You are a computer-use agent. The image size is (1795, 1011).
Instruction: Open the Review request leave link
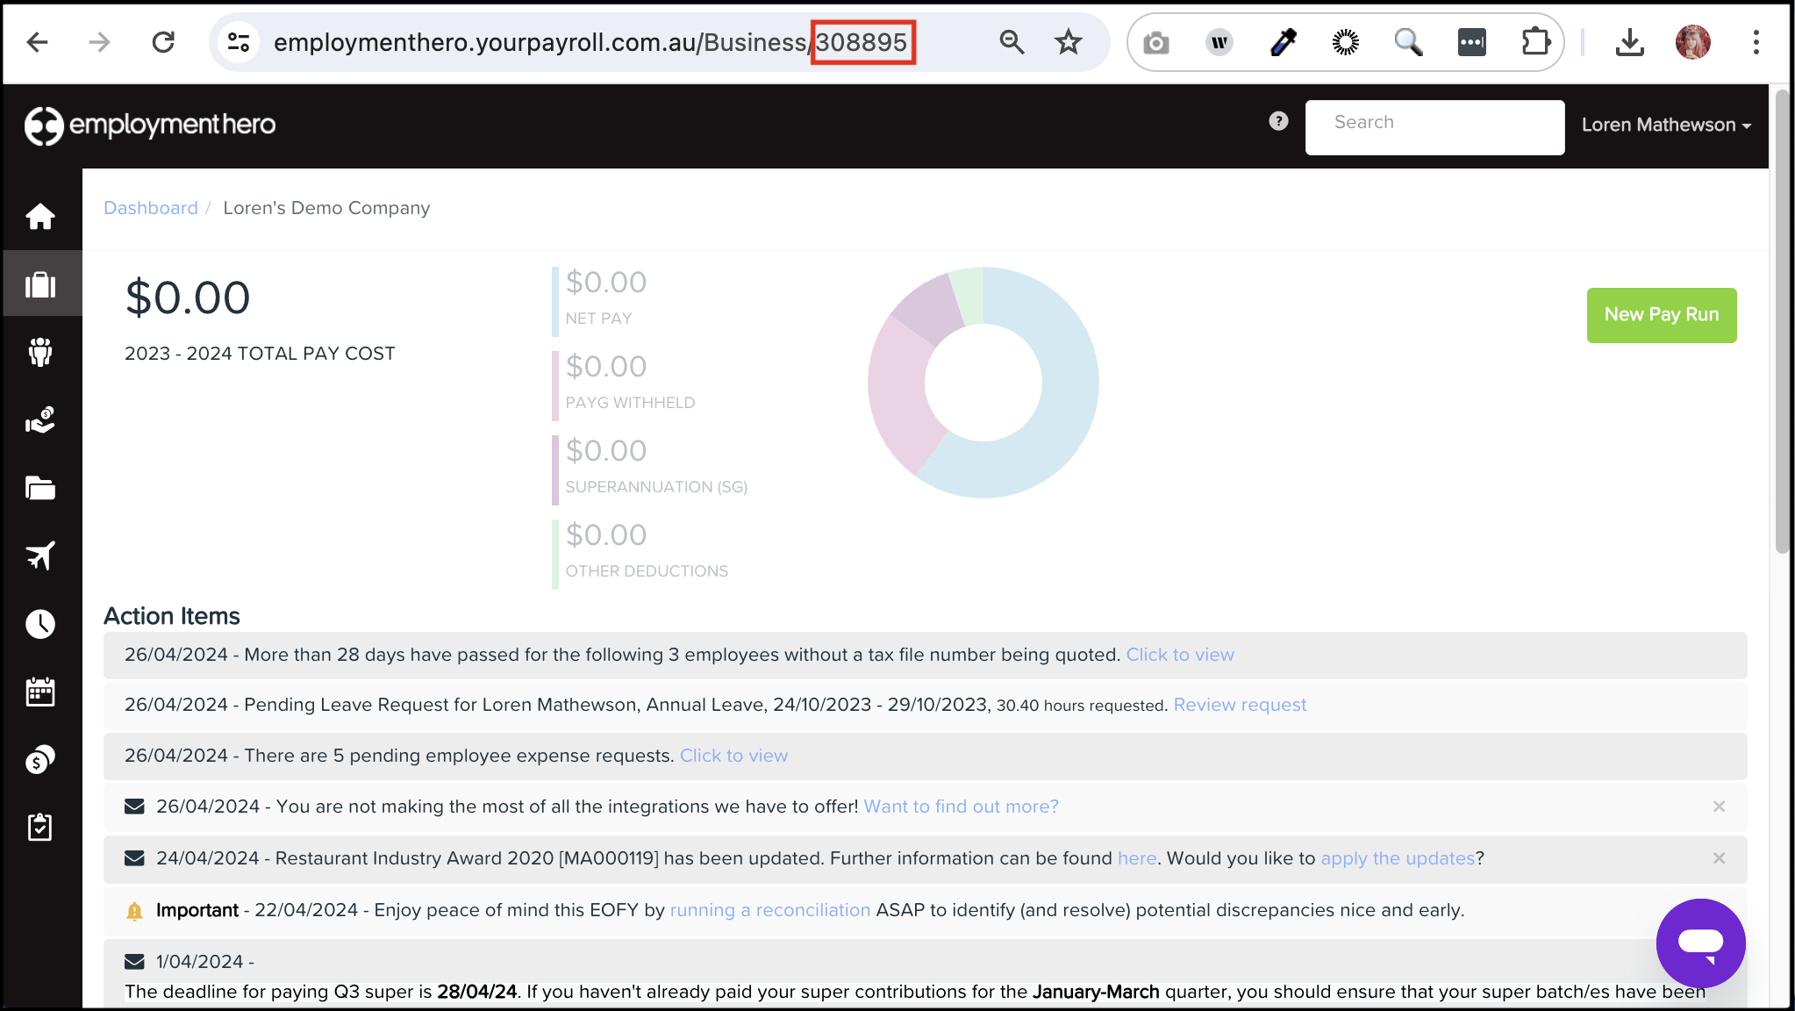click(x=1239, y=705)
